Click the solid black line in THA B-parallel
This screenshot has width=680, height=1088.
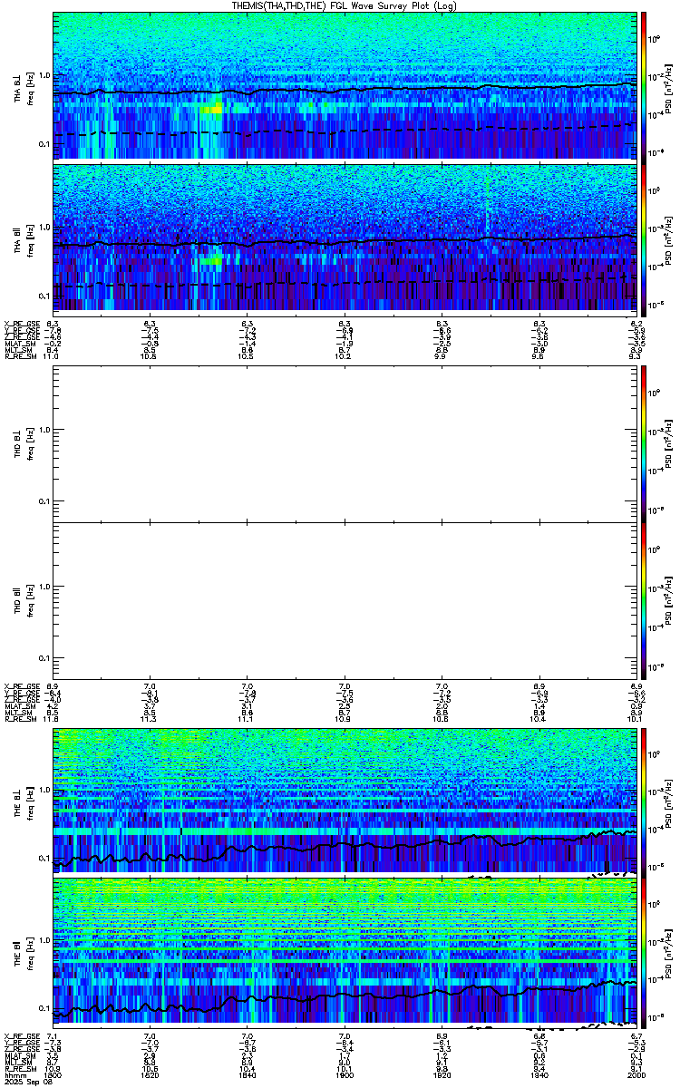click(x=345, y=241)
